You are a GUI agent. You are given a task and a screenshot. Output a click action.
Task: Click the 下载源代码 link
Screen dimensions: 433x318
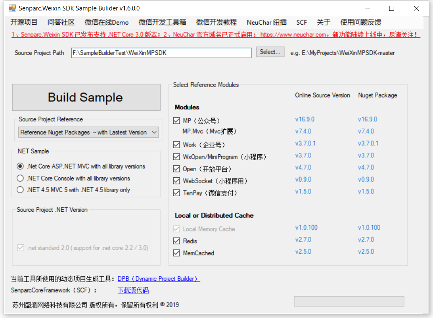click(133, 290)
